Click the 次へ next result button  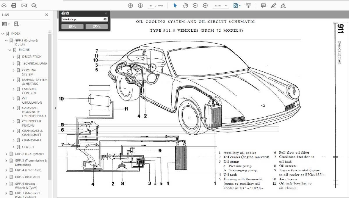pos(97,26)
